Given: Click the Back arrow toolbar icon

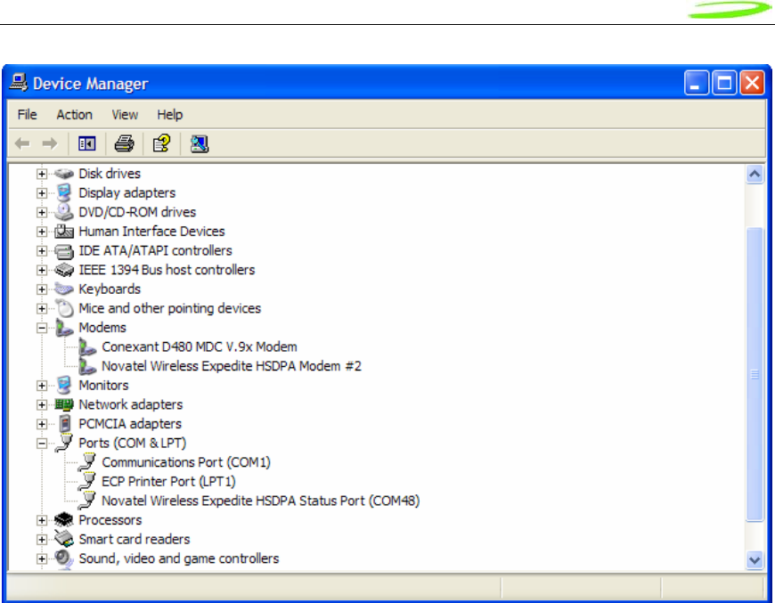Looking at the screenshot, I should [23, 143].
